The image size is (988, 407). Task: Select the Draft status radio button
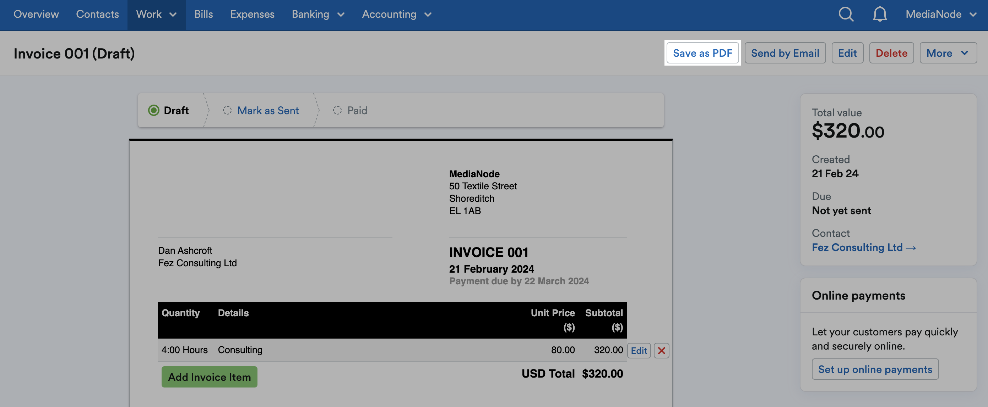pos(154,110)
